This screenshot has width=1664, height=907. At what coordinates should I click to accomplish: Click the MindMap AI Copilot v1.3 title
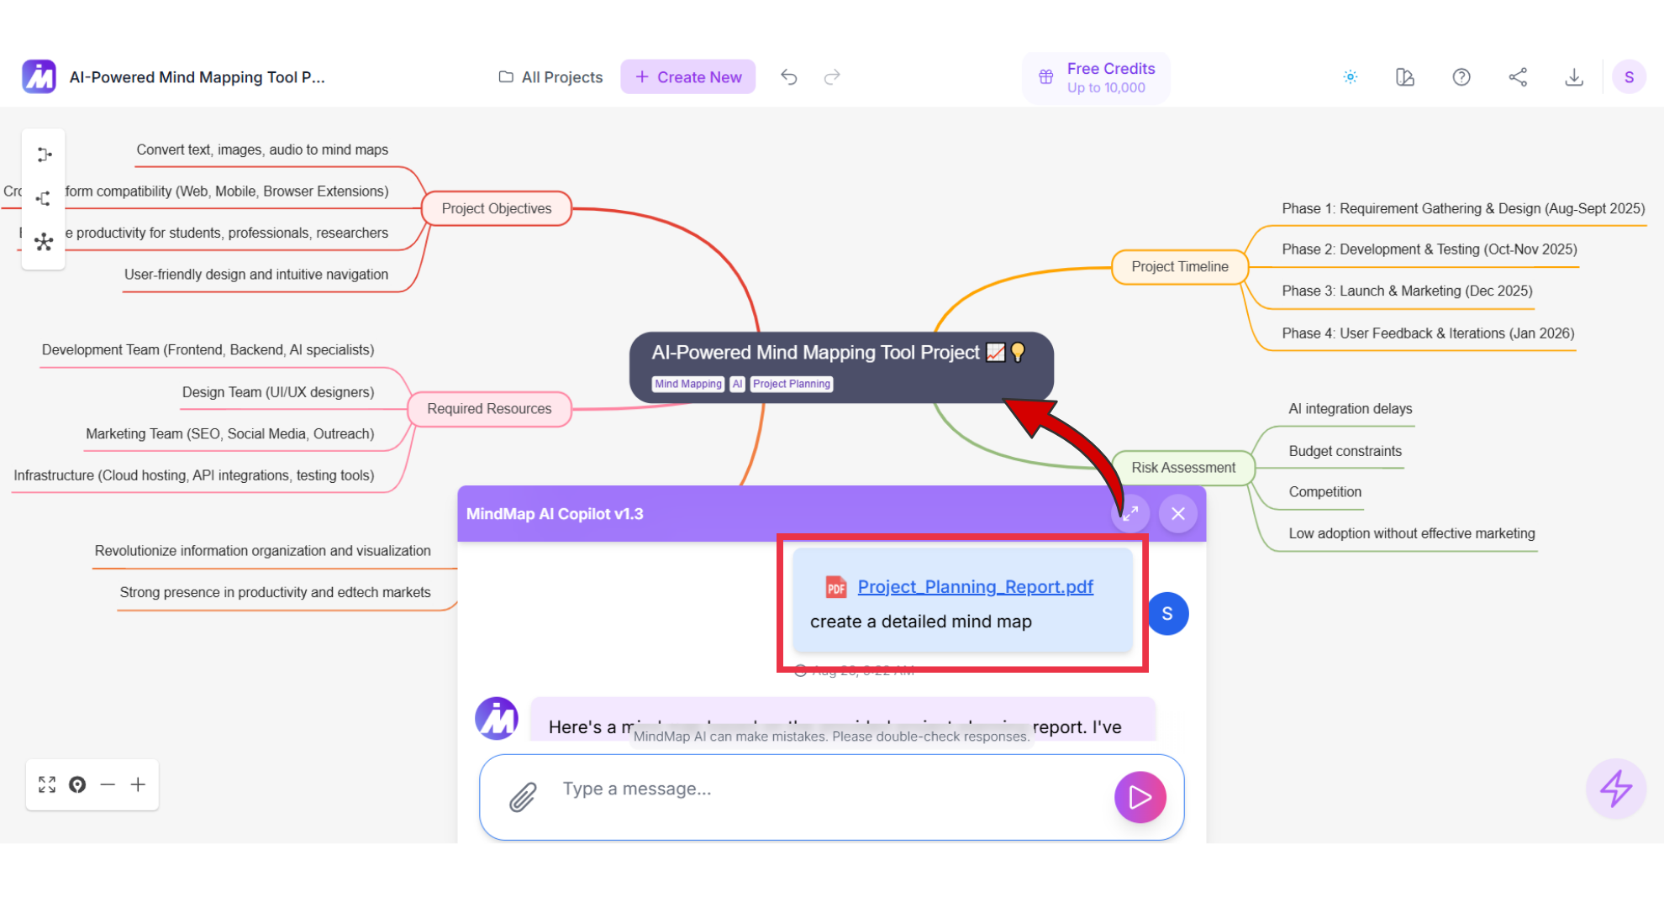[555, 514]
